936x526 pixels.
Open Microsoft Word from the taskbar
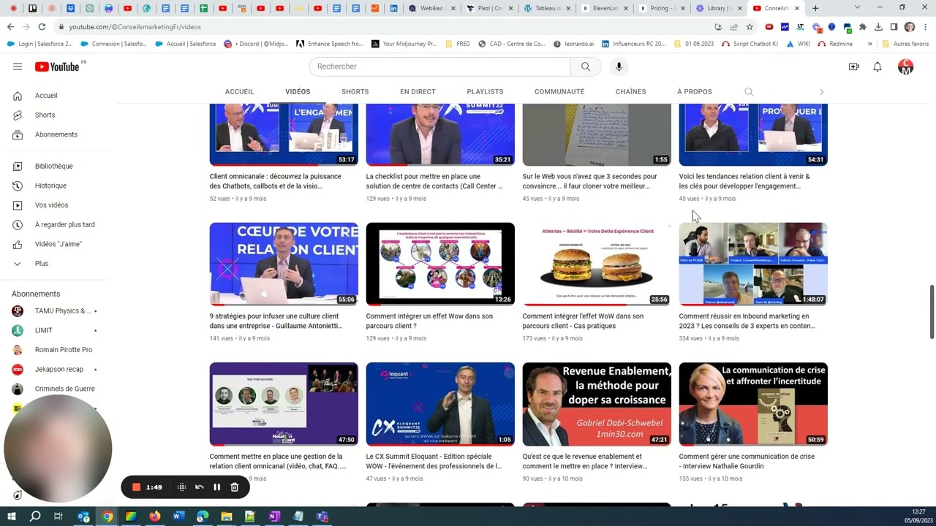coord(178,517)
